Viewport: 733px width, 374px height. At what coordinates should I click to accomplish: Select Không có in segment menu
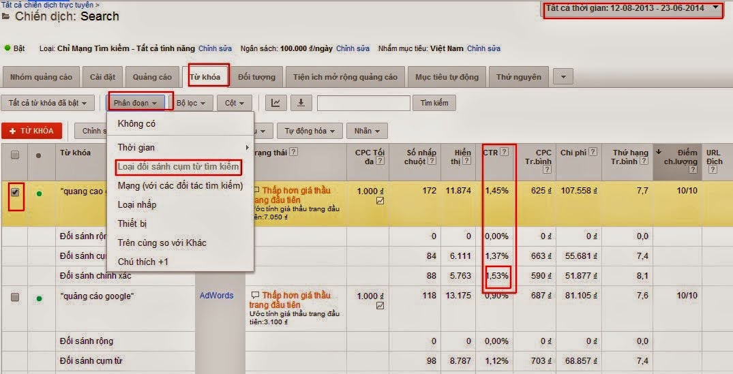pyautogui.click(x=181, y=124)
